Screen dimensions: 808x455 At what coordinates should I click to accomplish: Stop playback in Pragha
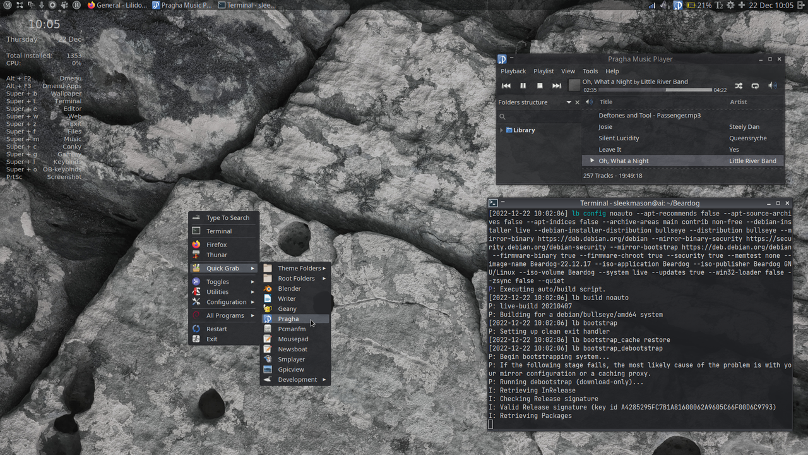coord(540,86)
